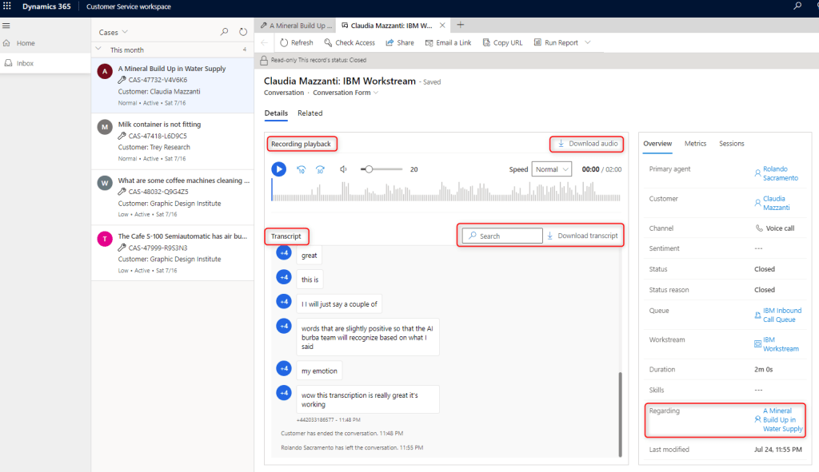Collapse the This month group
Viewport: 819px width, 472px height.
tap(98, 50)
